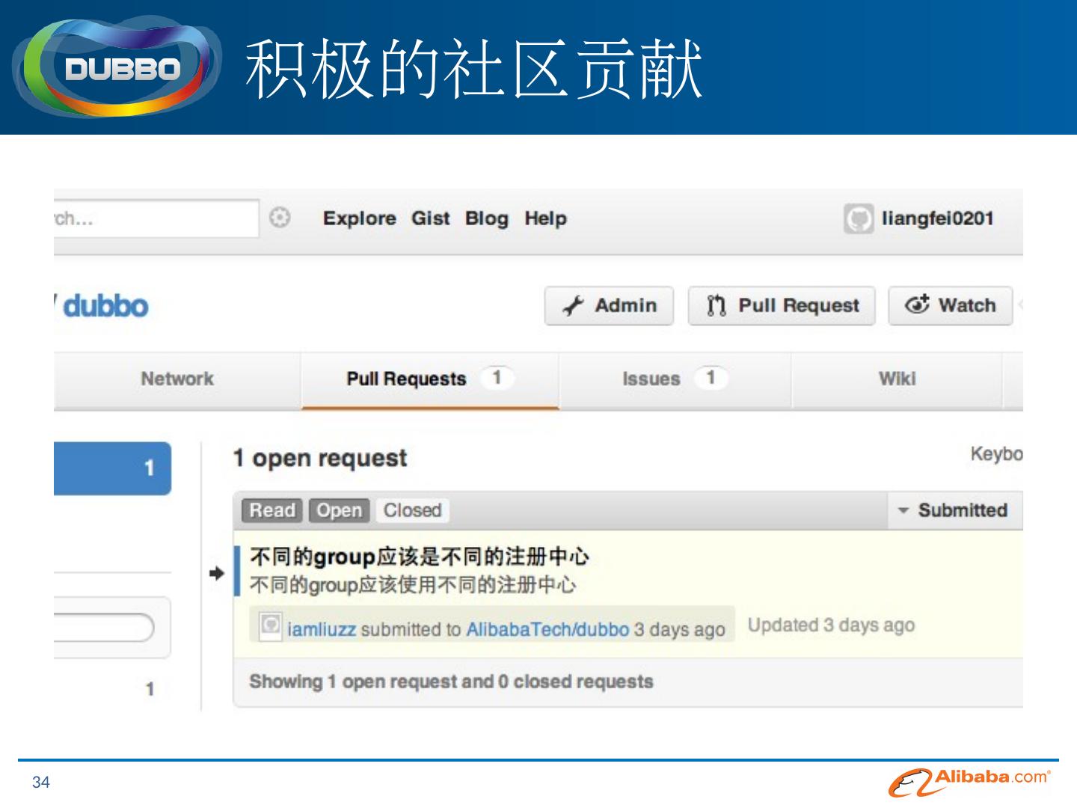Toggle the Read filter
This screenshot has width=1077, height=808.
(272, 510)
